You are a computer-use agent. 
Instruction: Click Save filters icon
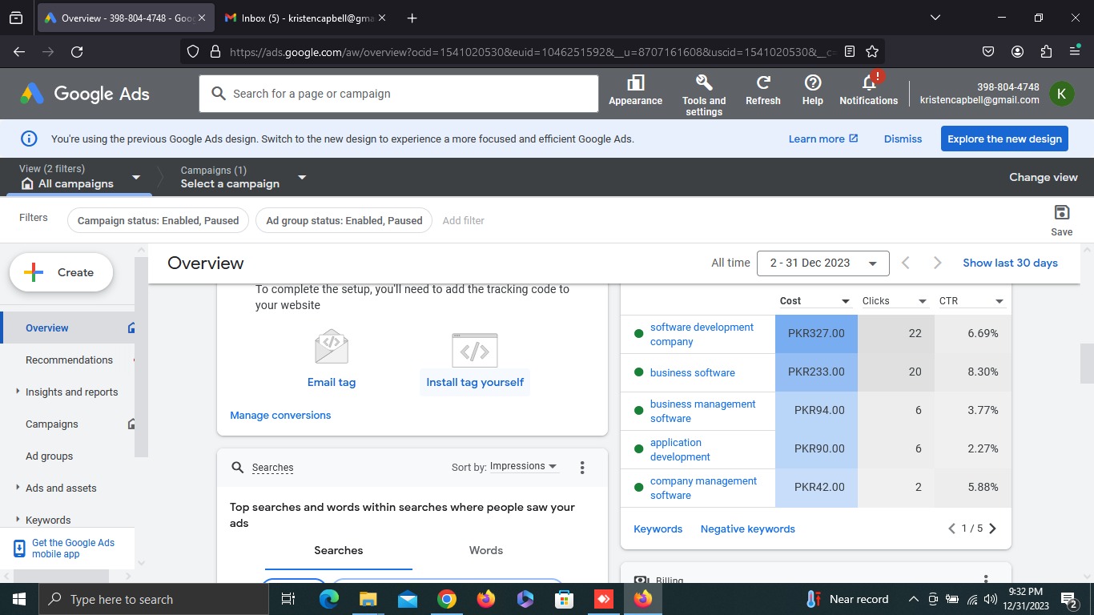(1062, 220)
